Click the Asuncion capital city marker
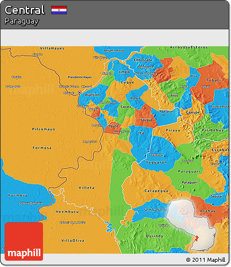The height and width of the screenshot is (267, 231). coord(80,92)
